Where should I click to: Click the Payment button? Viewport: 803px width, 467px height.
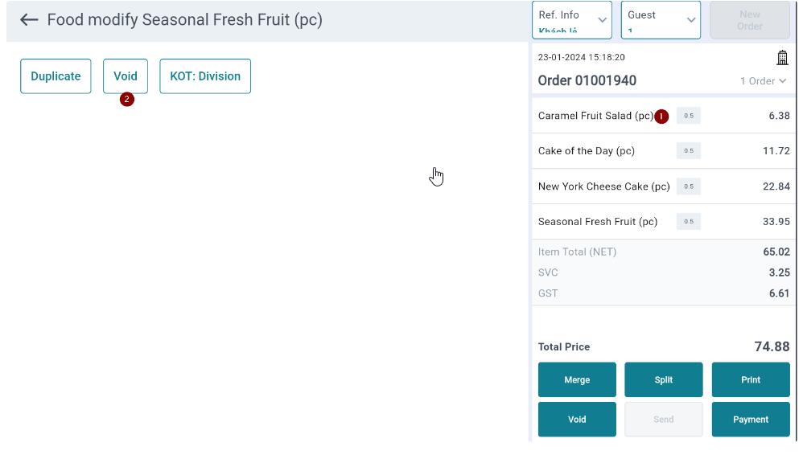(751, 420)
